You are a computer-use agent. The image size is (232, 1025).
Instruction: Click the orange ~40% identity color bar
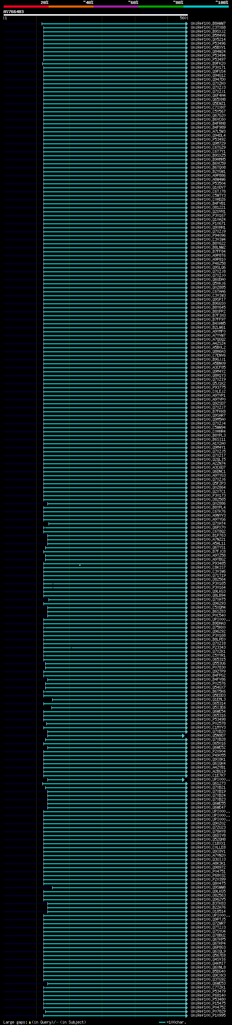click(71, 7)
